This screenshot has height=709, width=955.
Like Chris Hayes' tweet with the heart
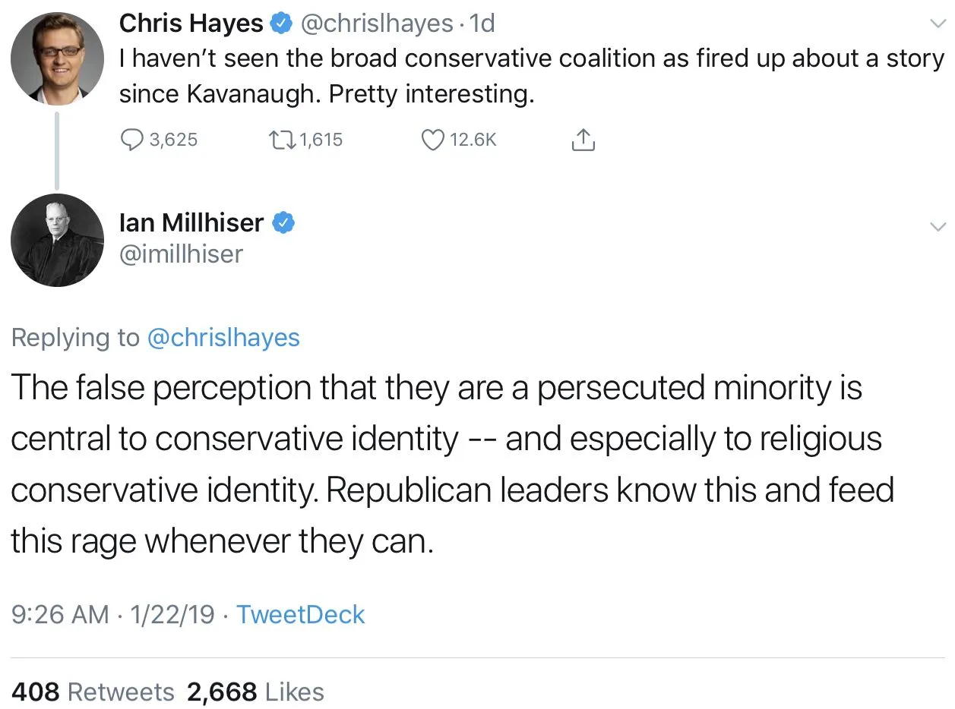[x=432, y=140]
